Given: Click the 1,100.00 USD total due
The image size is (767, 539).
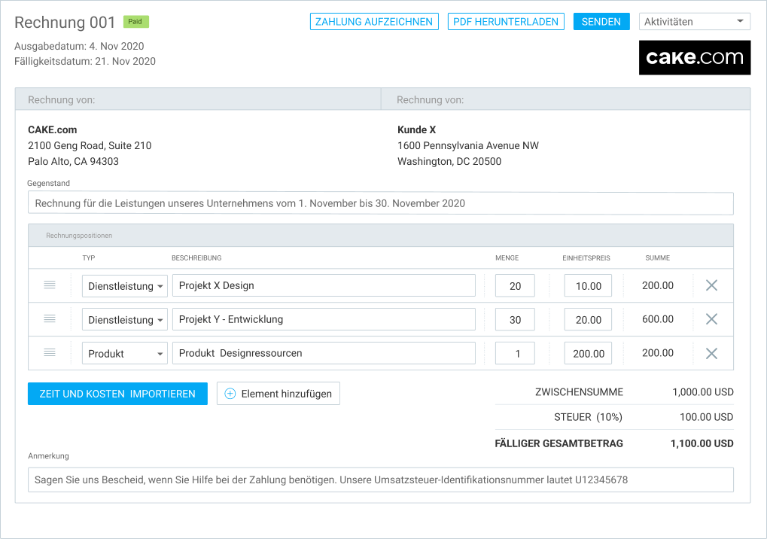Looking at the screenshot, I should (x=702, y=443).
